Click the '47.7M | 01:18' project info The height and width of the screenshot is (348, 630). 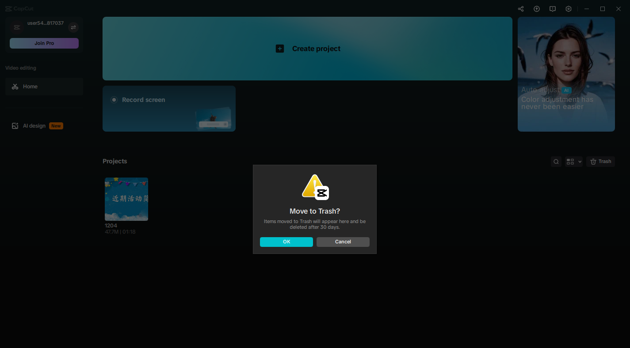(120, 232)
